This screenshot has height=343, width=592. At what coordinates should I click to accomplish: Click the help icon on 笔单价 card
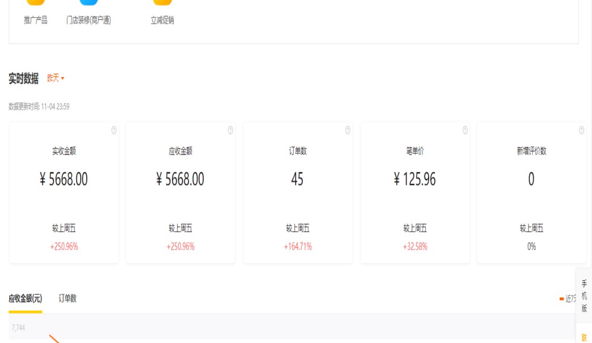point(465,130)
